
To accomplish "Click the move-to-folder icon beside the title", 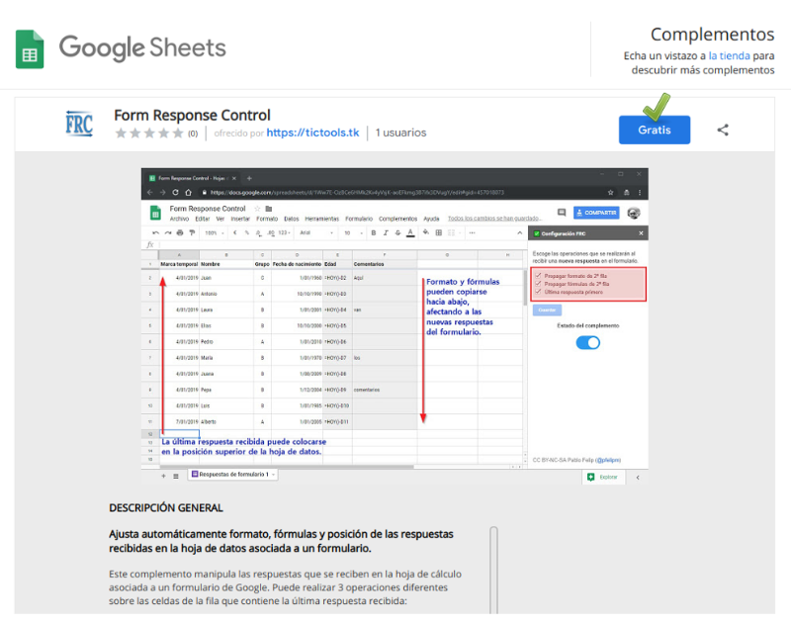I will click(x=269, y=209).
